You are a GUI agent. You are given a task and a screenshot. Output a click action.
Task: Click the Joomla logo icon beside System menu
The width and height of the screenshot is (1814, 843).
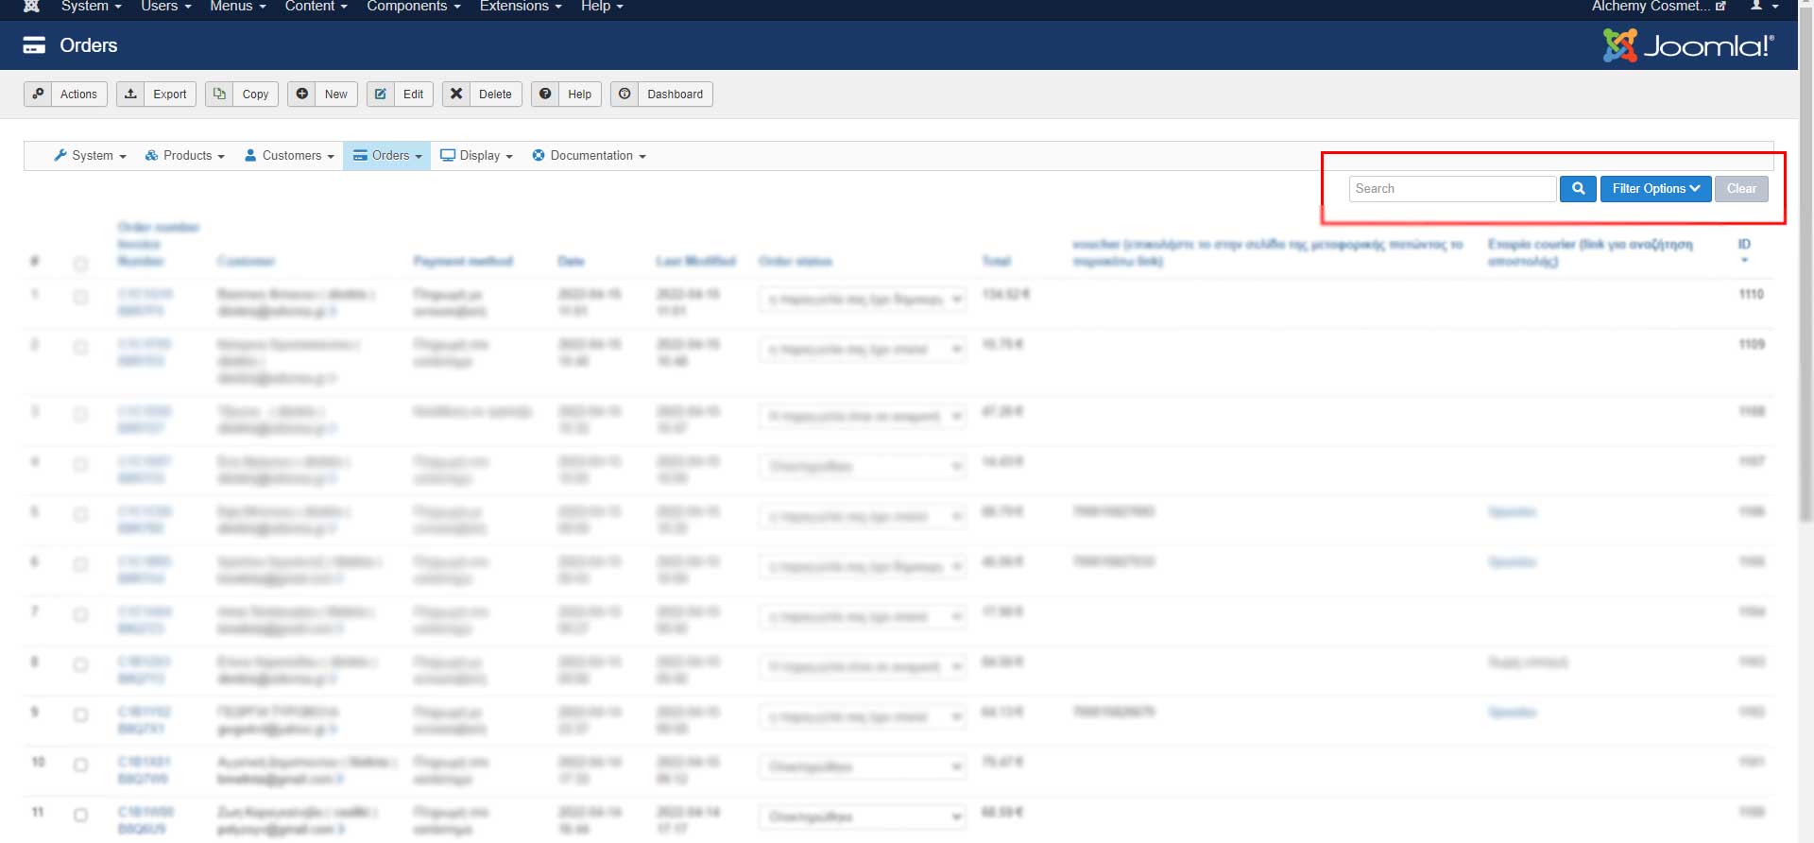click(31, 6)
